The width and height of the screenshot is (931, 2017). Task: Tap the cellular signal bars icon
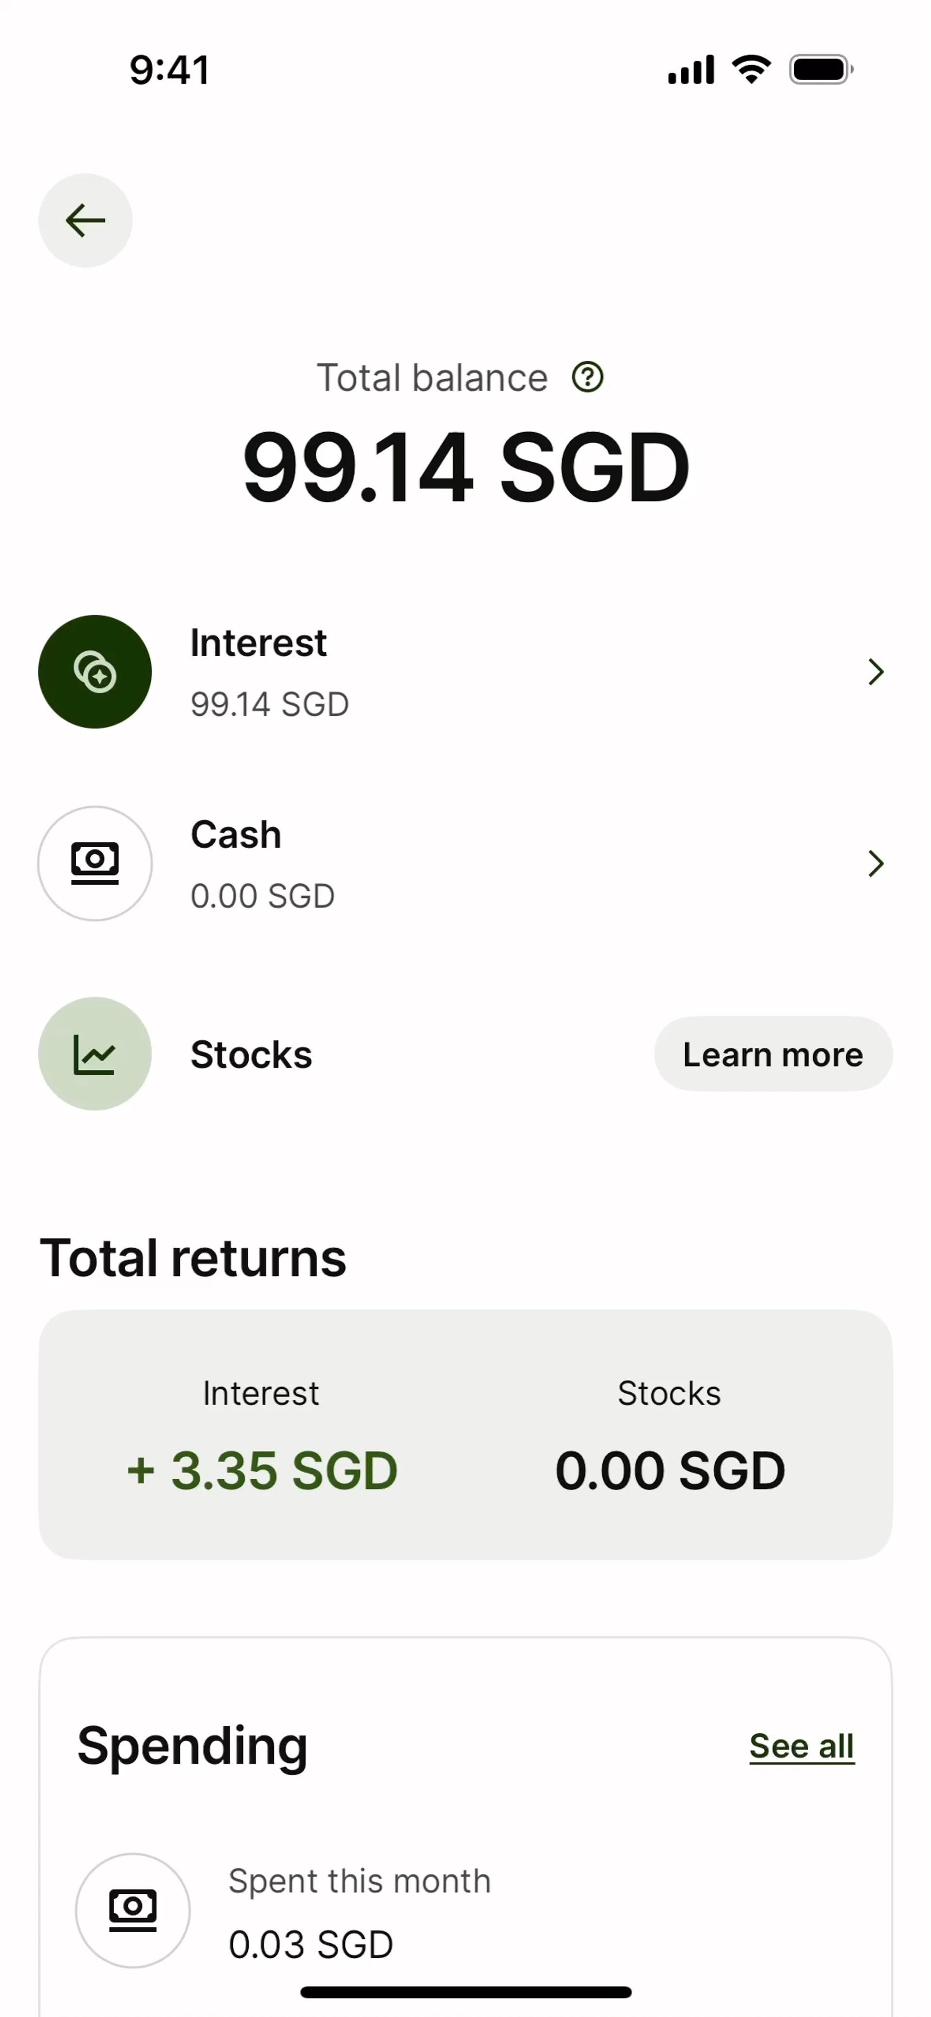pos(690,70)
